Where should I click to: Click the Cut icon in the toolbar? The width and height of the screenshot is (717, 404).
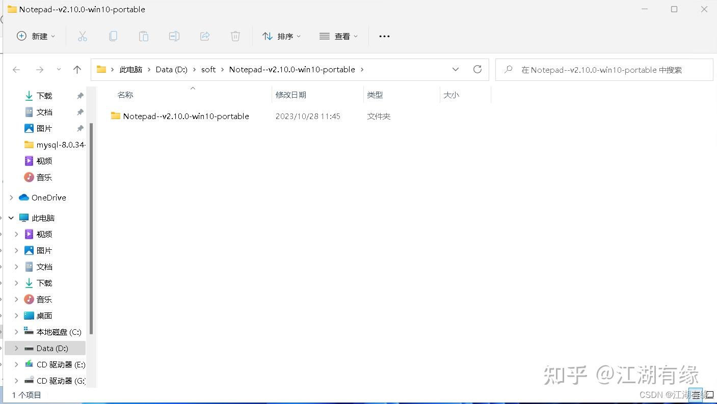[83, 36]
